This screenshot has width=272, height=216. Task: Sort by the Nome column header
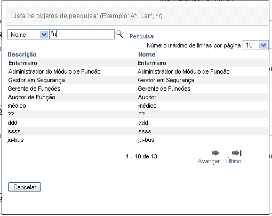click(x=147, y=54)
